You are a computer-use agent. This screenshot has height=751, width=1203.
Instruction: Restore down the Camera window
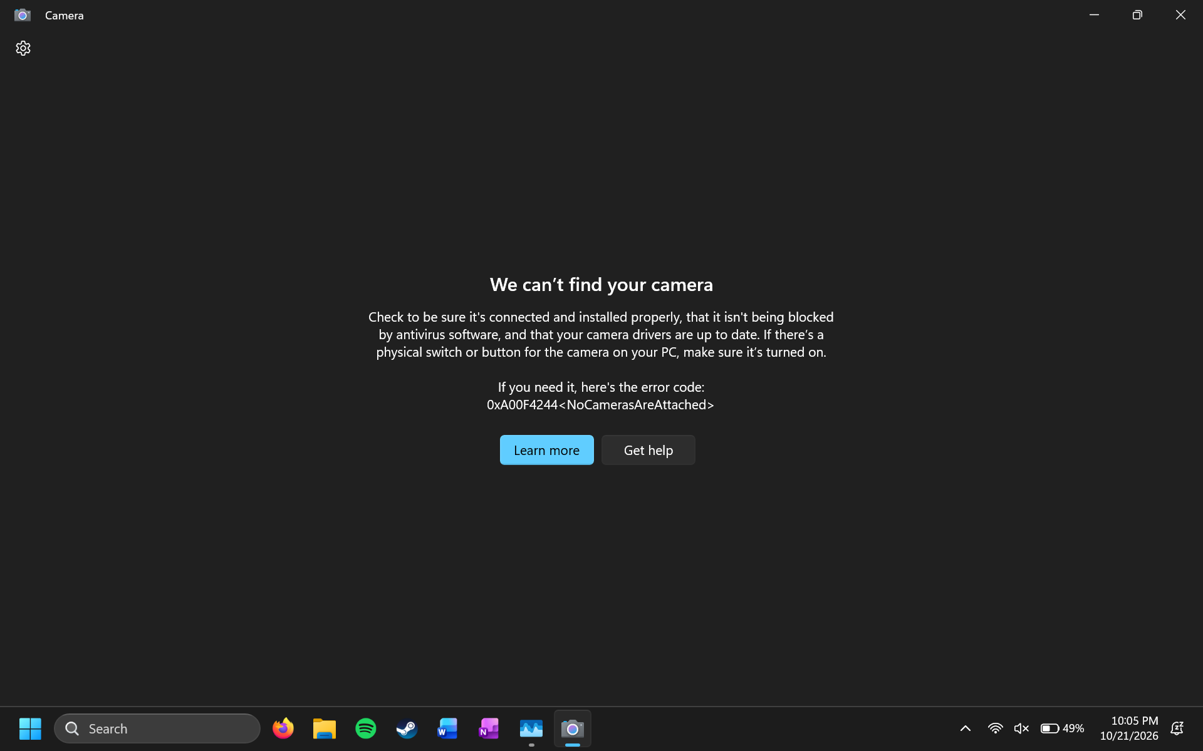(x=1137, y=14)
